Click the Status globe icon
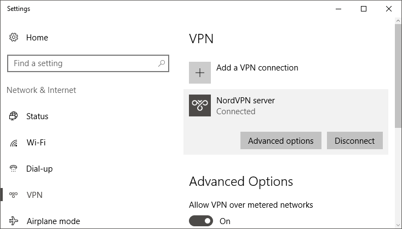Image resolution: width=402 pixels, height=229 pixels. pyautogui.click(x=13, y=116)
